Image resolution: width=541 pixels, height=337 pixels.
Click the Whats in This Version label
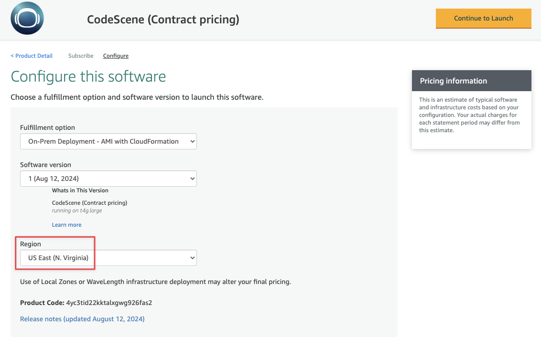coord(80,190)
